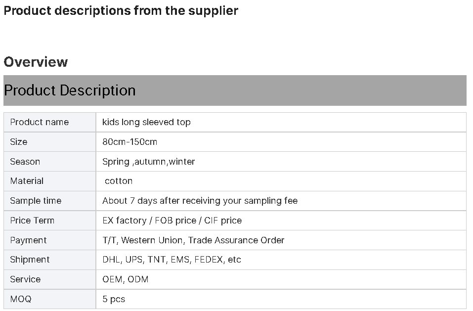Select the 'cotton' material value
473x311 pixels.
coord(119,181)
